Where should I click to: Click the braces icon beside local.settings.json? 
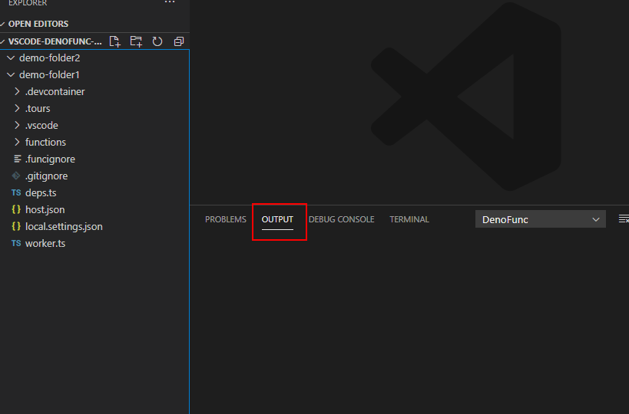click(16, 226)
